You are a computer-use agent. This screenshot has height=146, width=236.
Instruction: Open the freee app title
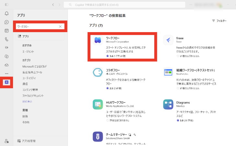coord(180,38)
